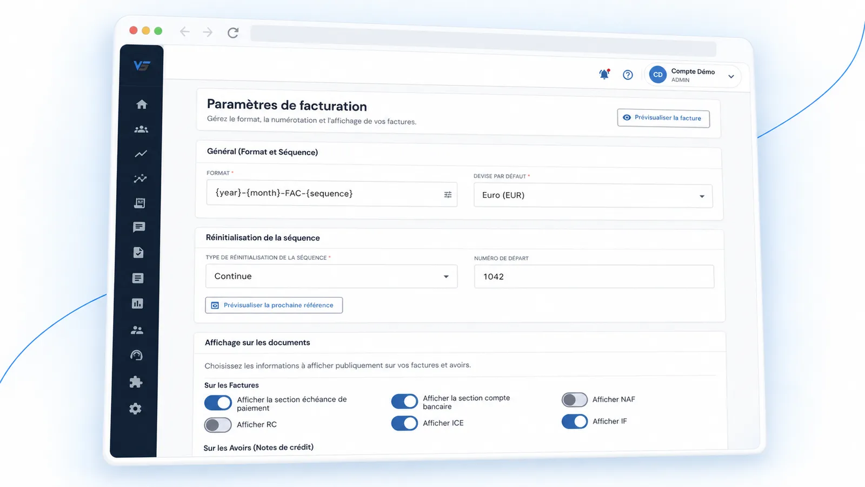Screen dimensions: 865x487
Task: Click the browser reload button
Action: [x=233, y=33]
